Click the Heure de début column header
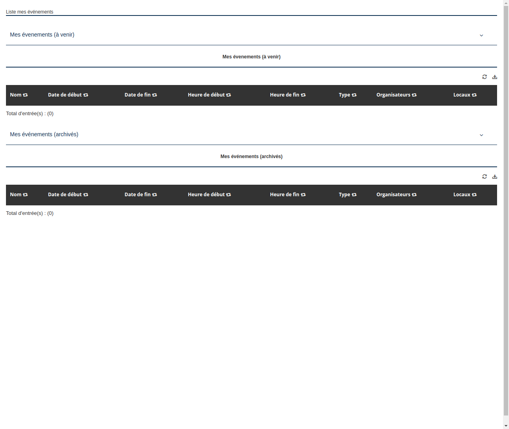 pos(206,95)
